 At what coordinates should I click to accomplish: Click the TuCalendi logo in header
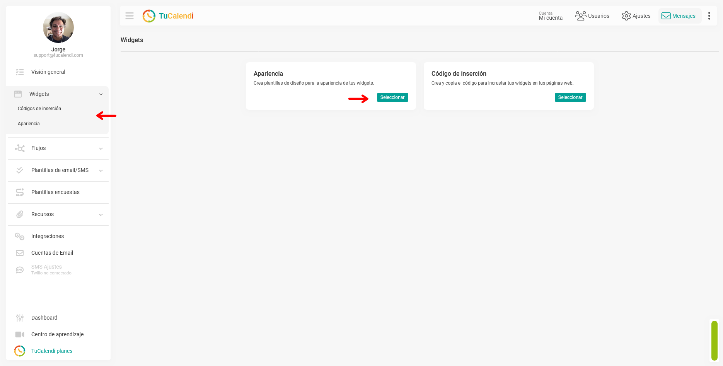(168, 16)
